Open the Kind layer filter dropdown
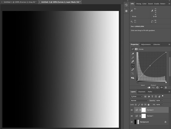 pyautogui.click(x=136, y=96)
